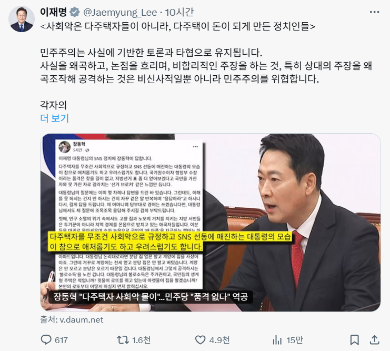Click the 1.6천 repost count
Viewport: 390px width, 351px height.
141,340
